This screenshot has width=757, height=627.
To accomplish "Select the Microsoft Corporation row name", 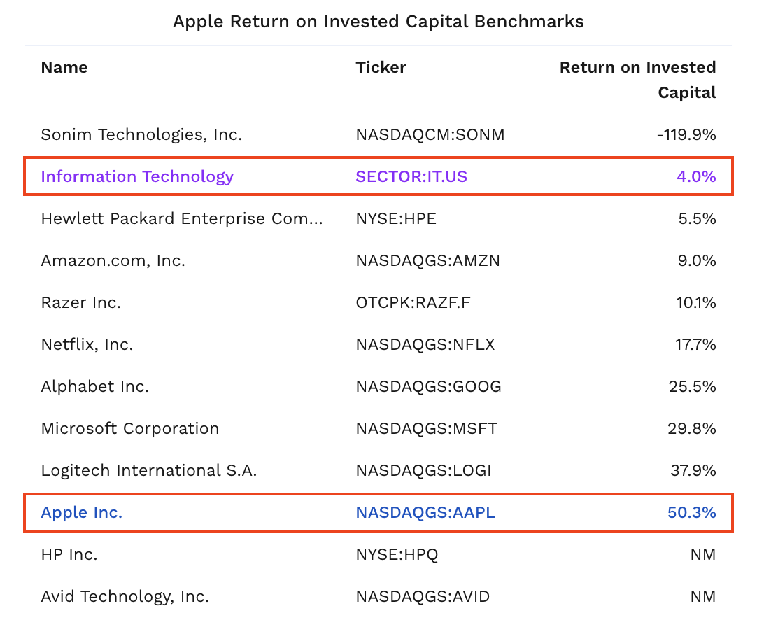I will (130, 428).
